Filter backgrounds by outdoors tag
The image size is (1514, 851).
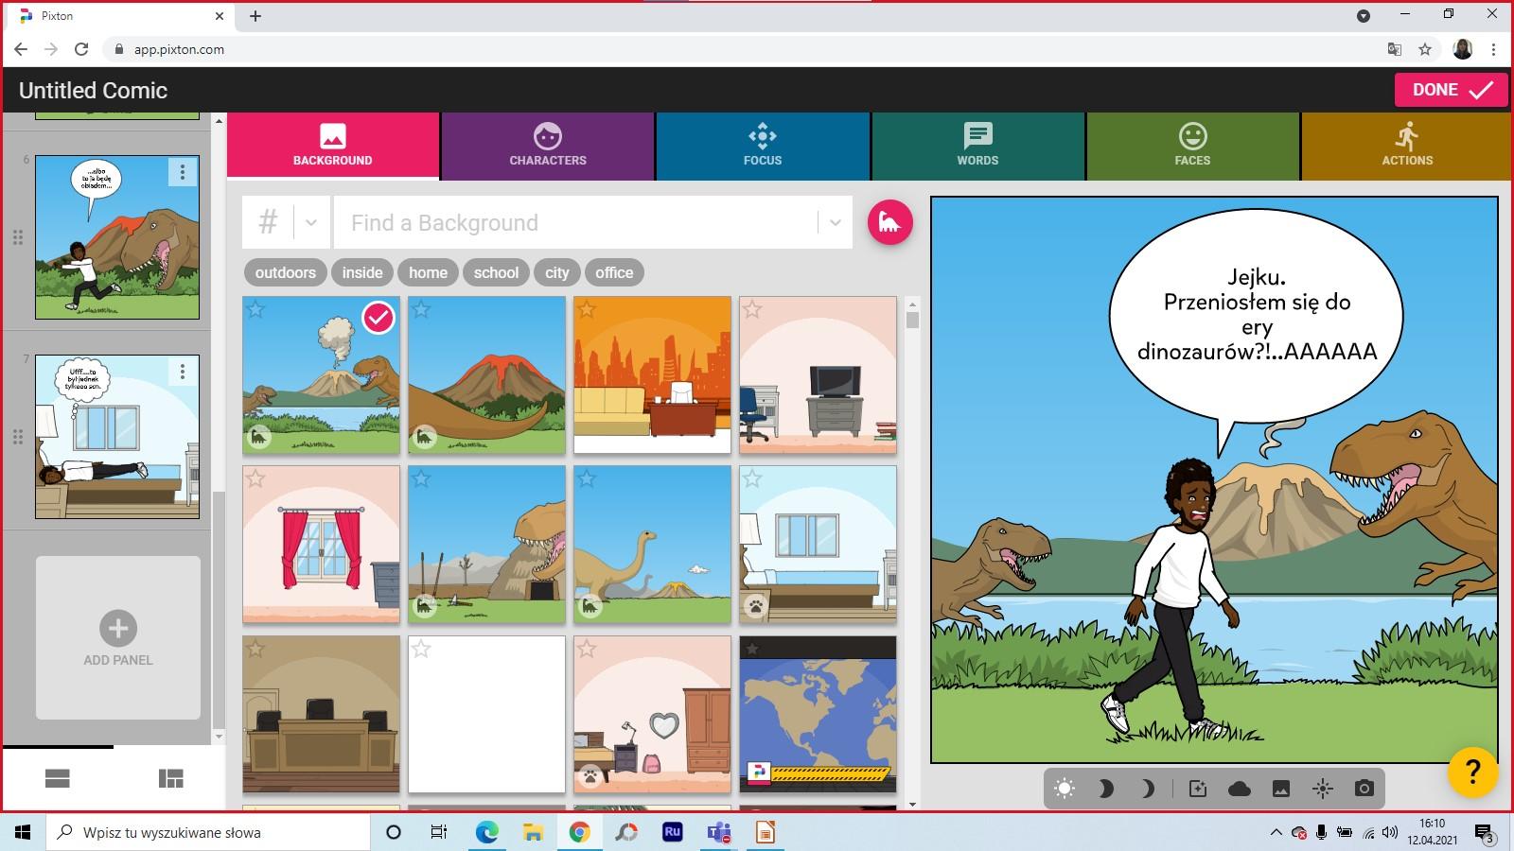(x=285, y=272)
